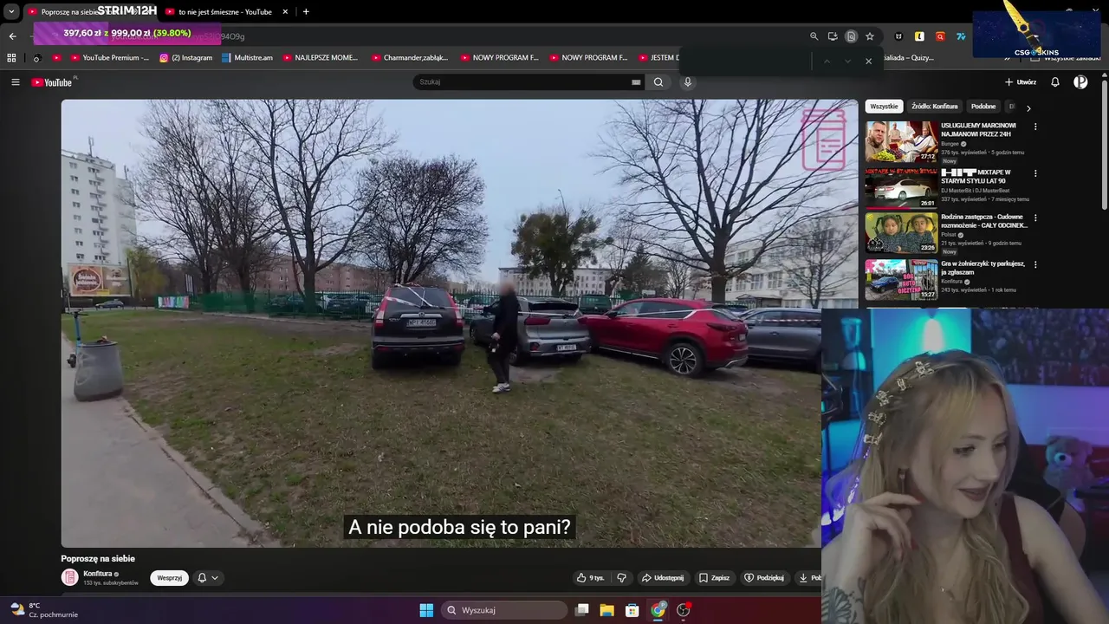Click the zoom magnifier icon in address bar

814,36
